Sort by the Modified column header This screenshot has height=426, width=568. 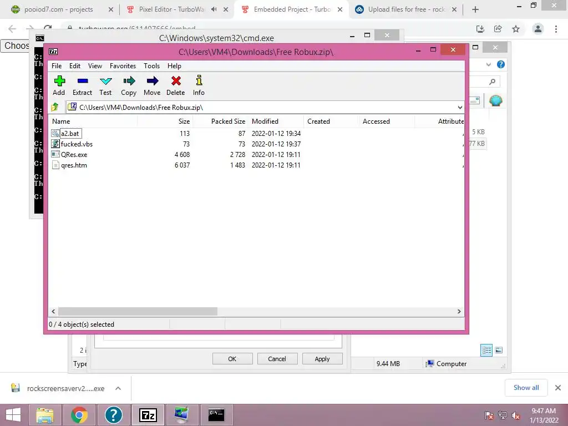(276, 121)
